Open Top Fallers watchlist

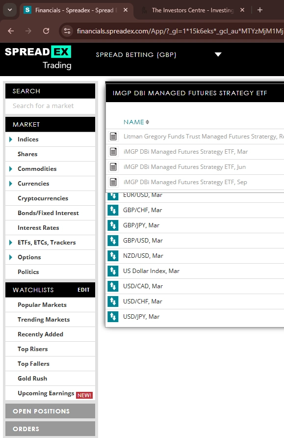point(50,364)
